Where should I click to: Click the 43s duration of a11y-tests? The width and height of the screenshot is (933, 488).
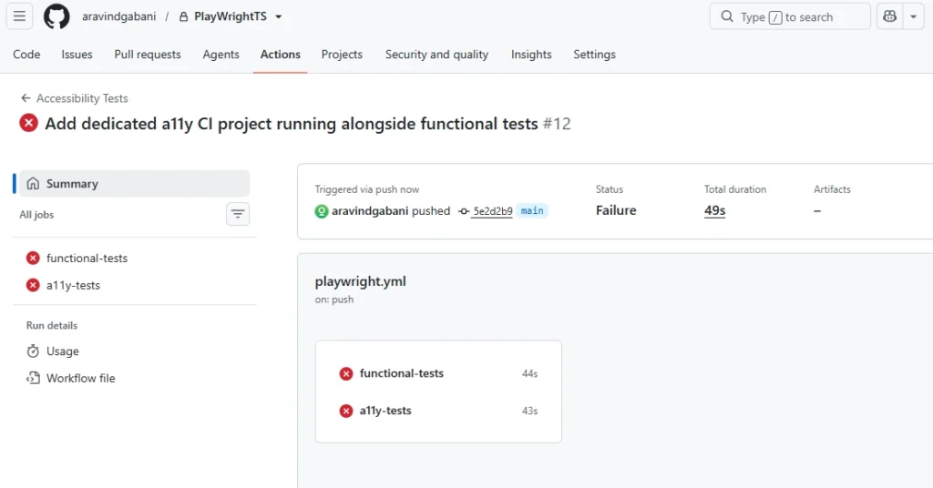[529, 411]
